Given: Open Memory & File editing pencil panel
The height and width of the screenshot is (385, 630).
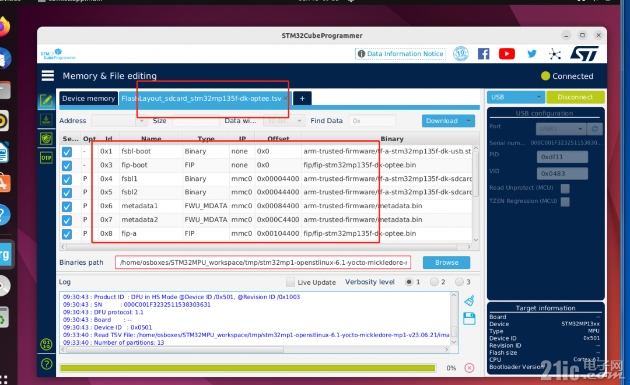Looking at the screenshot, I should [46, 100].
